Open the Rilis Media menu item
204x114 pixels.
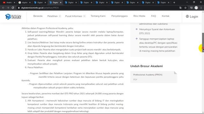(139, 16)
